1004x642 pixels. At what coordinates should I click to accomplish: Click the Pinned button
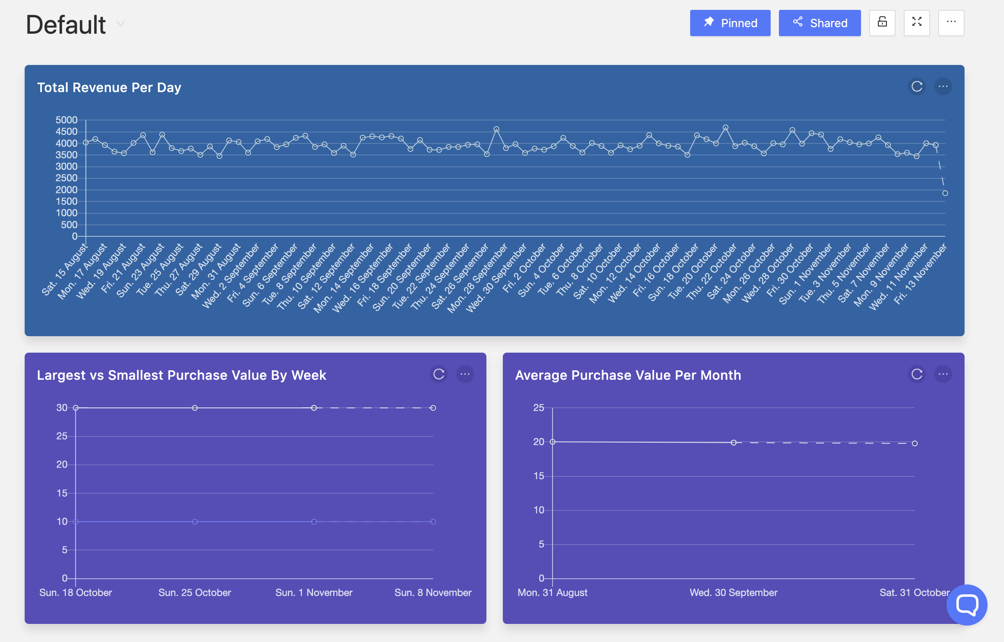730,23
